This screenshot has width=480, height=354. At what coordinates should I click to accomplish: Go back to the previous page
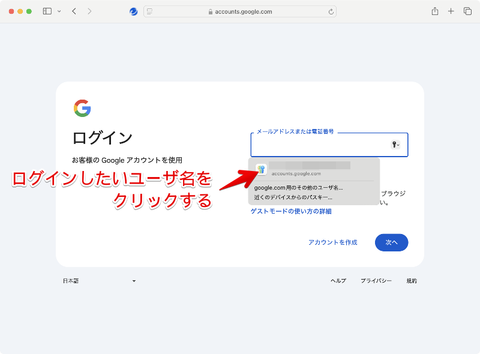coord(74,11)
